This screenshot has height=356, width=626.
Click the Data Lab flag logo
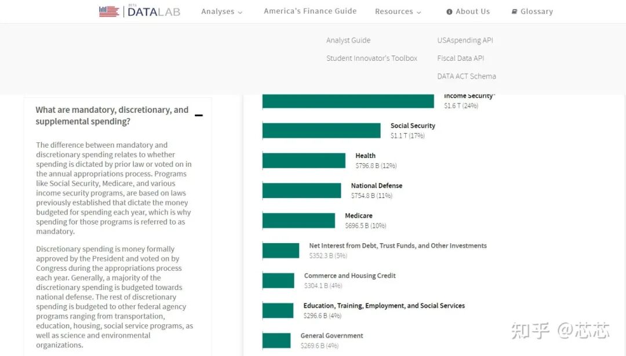click(109, 11)
